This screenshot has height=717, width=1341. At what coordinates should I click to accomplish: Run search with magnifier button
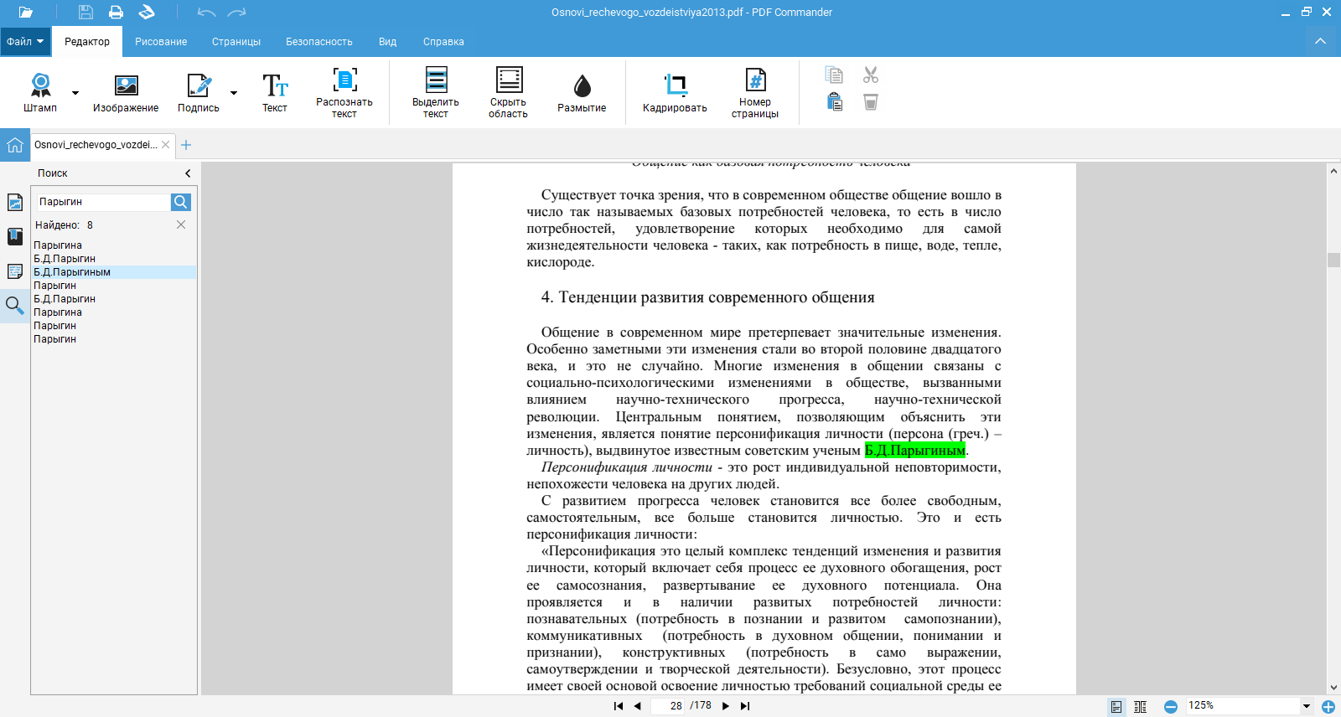[181, 202]
